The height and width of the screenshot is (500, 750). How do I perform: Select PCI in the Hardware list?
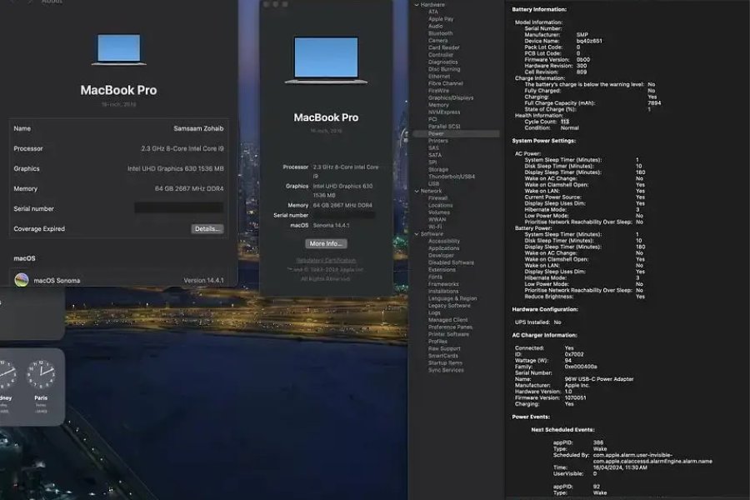432,120
